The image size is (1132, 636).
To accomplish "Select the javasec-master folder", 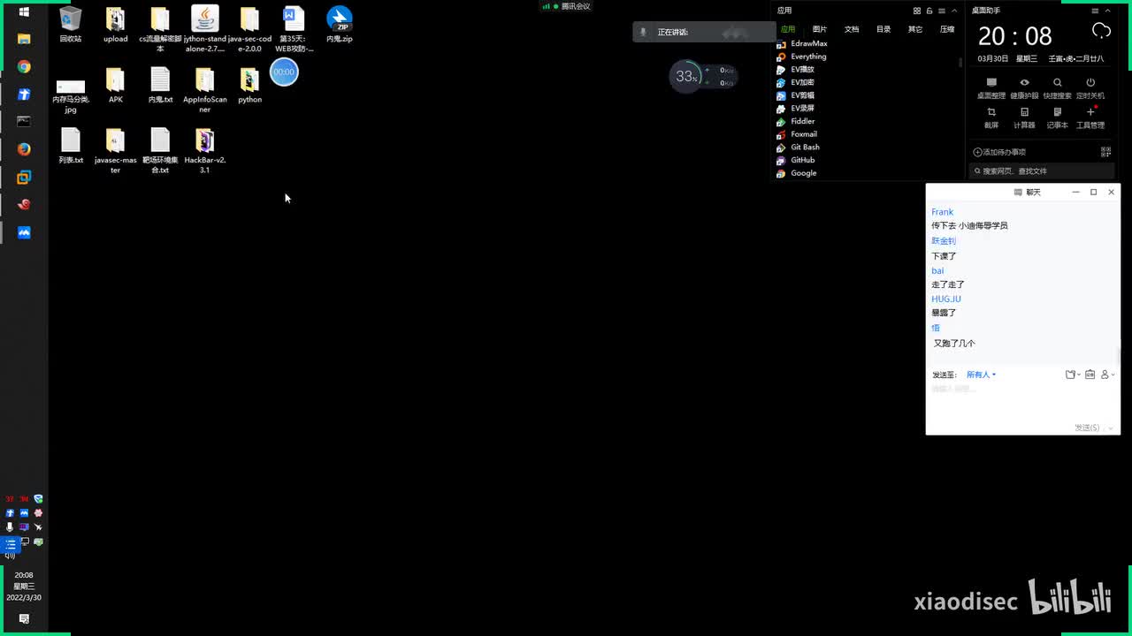I will coord(115,151).
